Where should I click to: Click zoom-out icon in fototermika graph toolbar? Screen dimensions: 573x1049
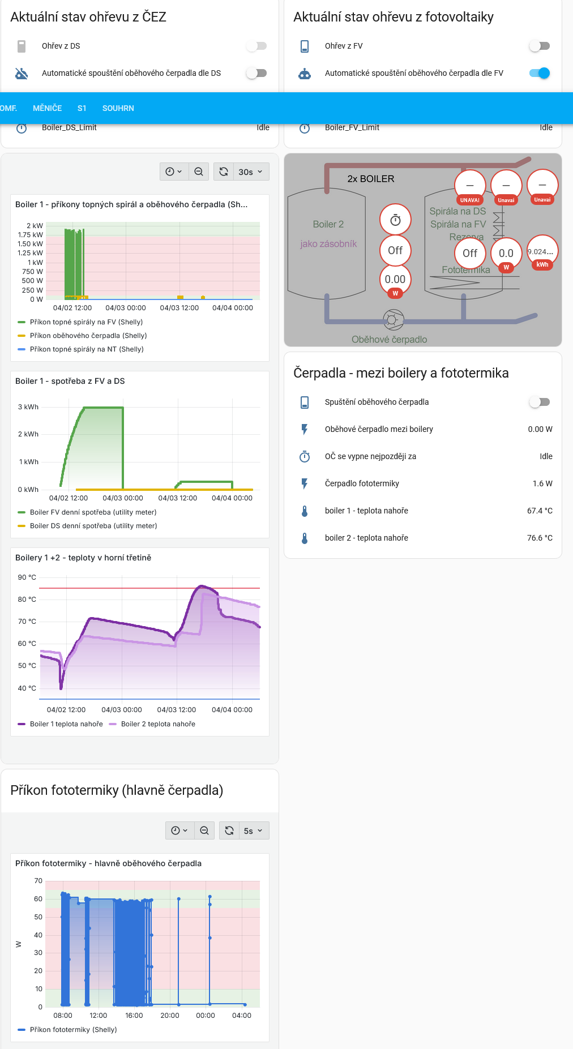204,830
